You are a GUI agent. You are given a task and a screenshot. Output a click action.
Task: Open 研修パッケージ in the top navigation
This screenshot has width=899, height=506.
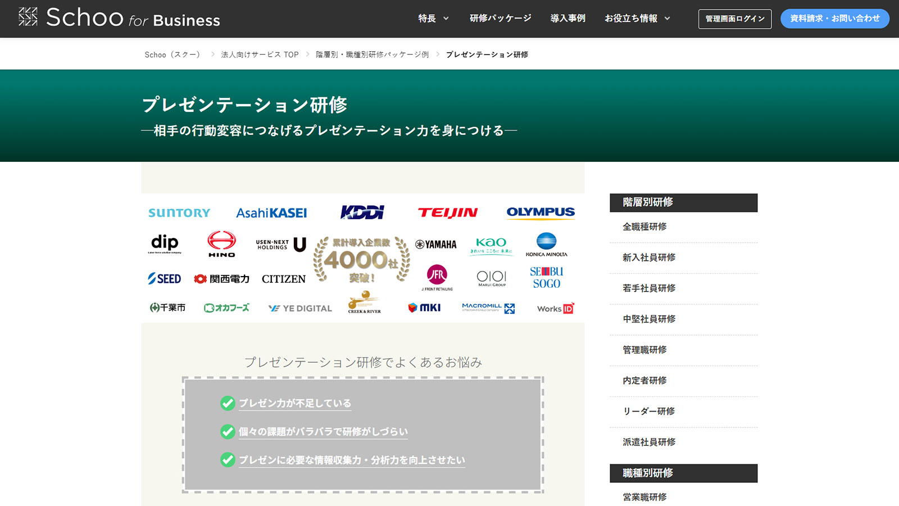(500, 19)
